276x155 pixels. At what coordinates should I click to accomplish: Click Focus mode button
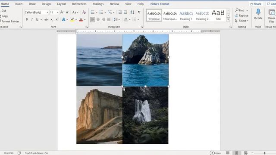[x=215, y=153]
